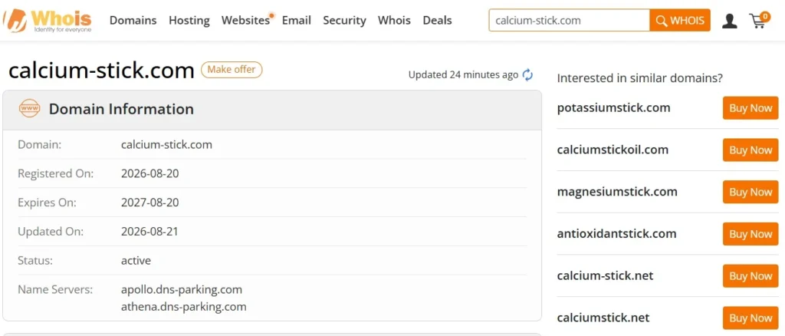Click name server apollo.dns-parking.com
Screen dimensions: 785x336
pos(182,289)
